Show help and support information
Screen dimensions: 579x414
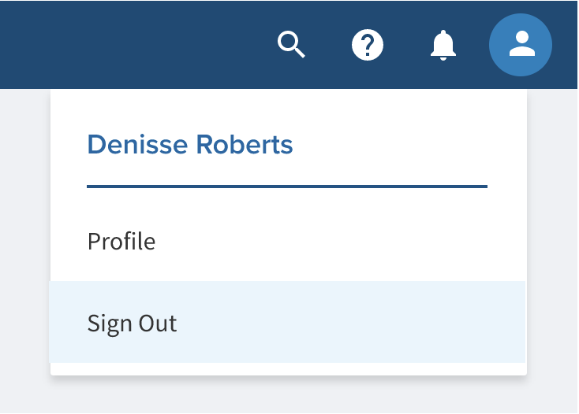(368, 45)
